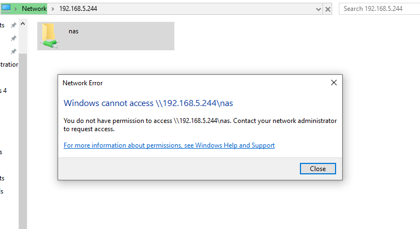The width and height of the screenshot is (420, 229).
Task: Click the computer icon in the address bar
Action: click(6, 9)
